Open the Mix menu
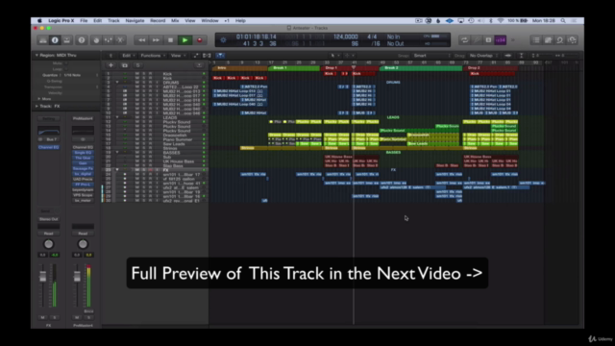 175,21
